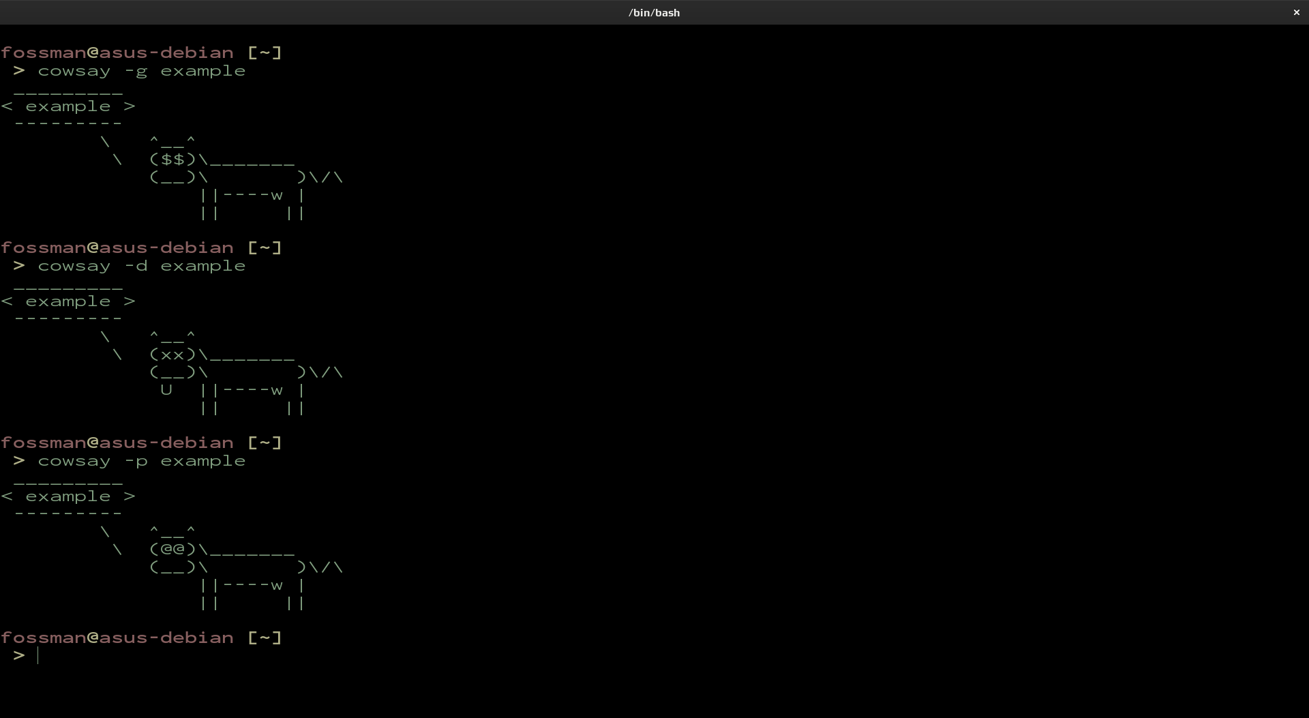Click the cow's $$ greedy eyes

pyautogui.click(x=173, y=160)
